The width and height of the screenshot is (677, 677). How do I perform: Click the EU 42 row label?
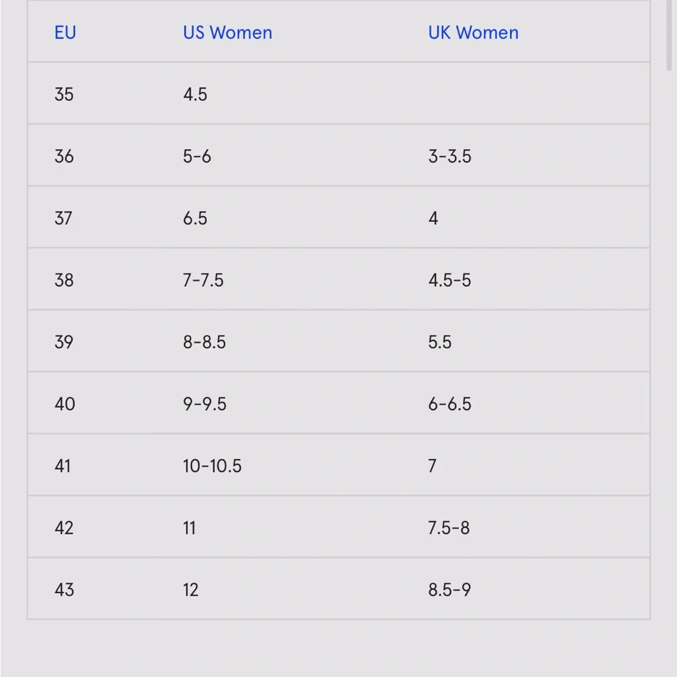tap(64, 527)
